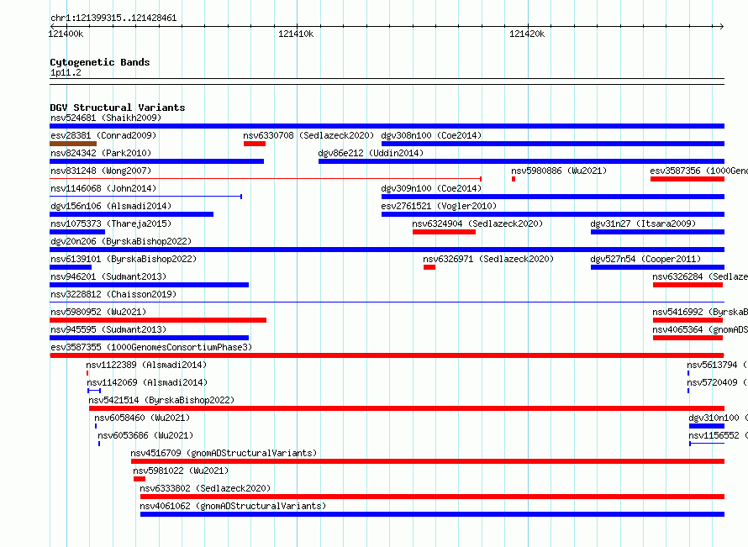
Task: Click nsv6333802 (Sedlazeck2020) label
Action: point(205,488)
